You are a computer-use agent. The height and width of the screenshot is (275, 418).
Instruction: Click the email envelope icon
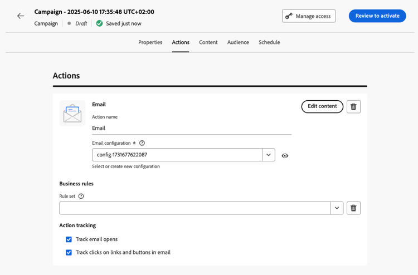(72, 114)
